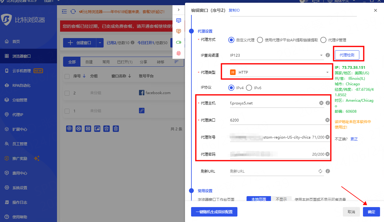Screen dimensions: 384x222
Task: Switch to the 全部 tab
Action: click(x=72, y=62)
